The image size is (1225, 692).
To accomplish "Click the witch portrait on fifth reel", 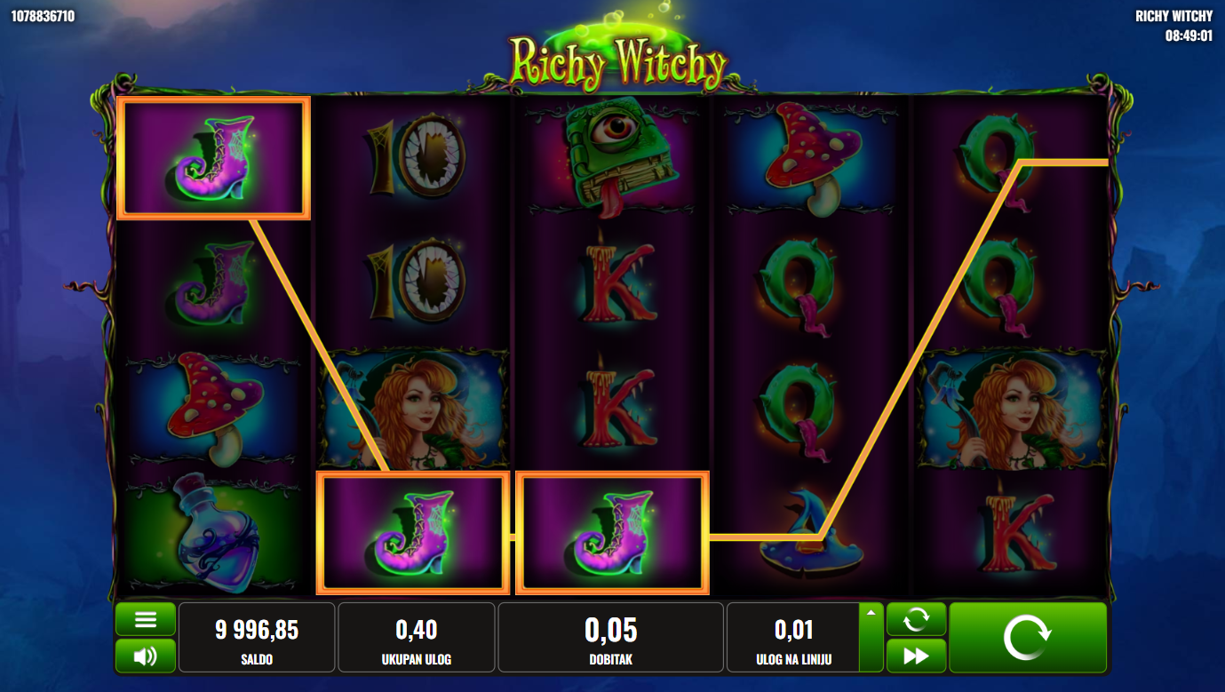I will click(x=1013, y=409).
